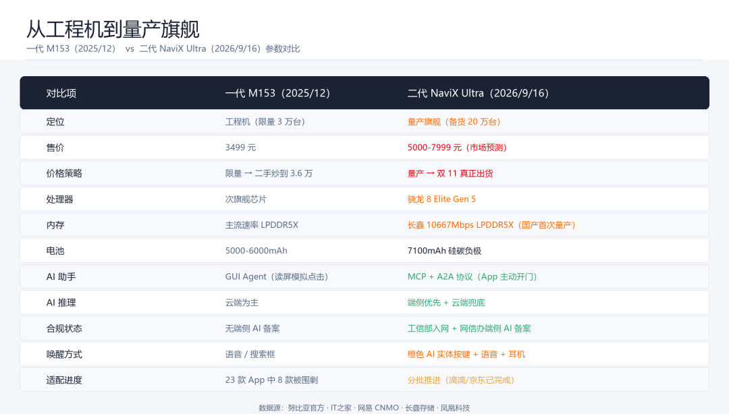Click the cell 5000-7999 元（市场预测）
Image resolution: width=729 pixels, height=414 pixels.
(457, 147)
